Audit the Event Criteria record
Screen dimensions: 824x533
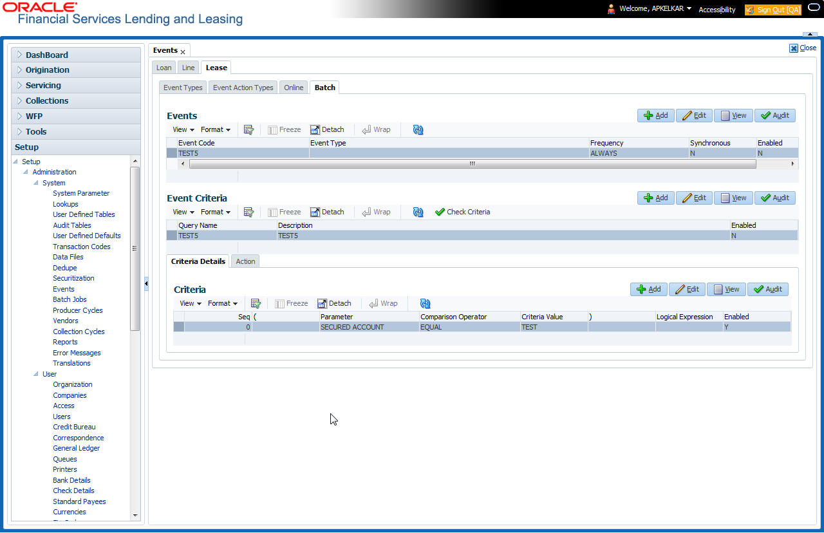775,198
